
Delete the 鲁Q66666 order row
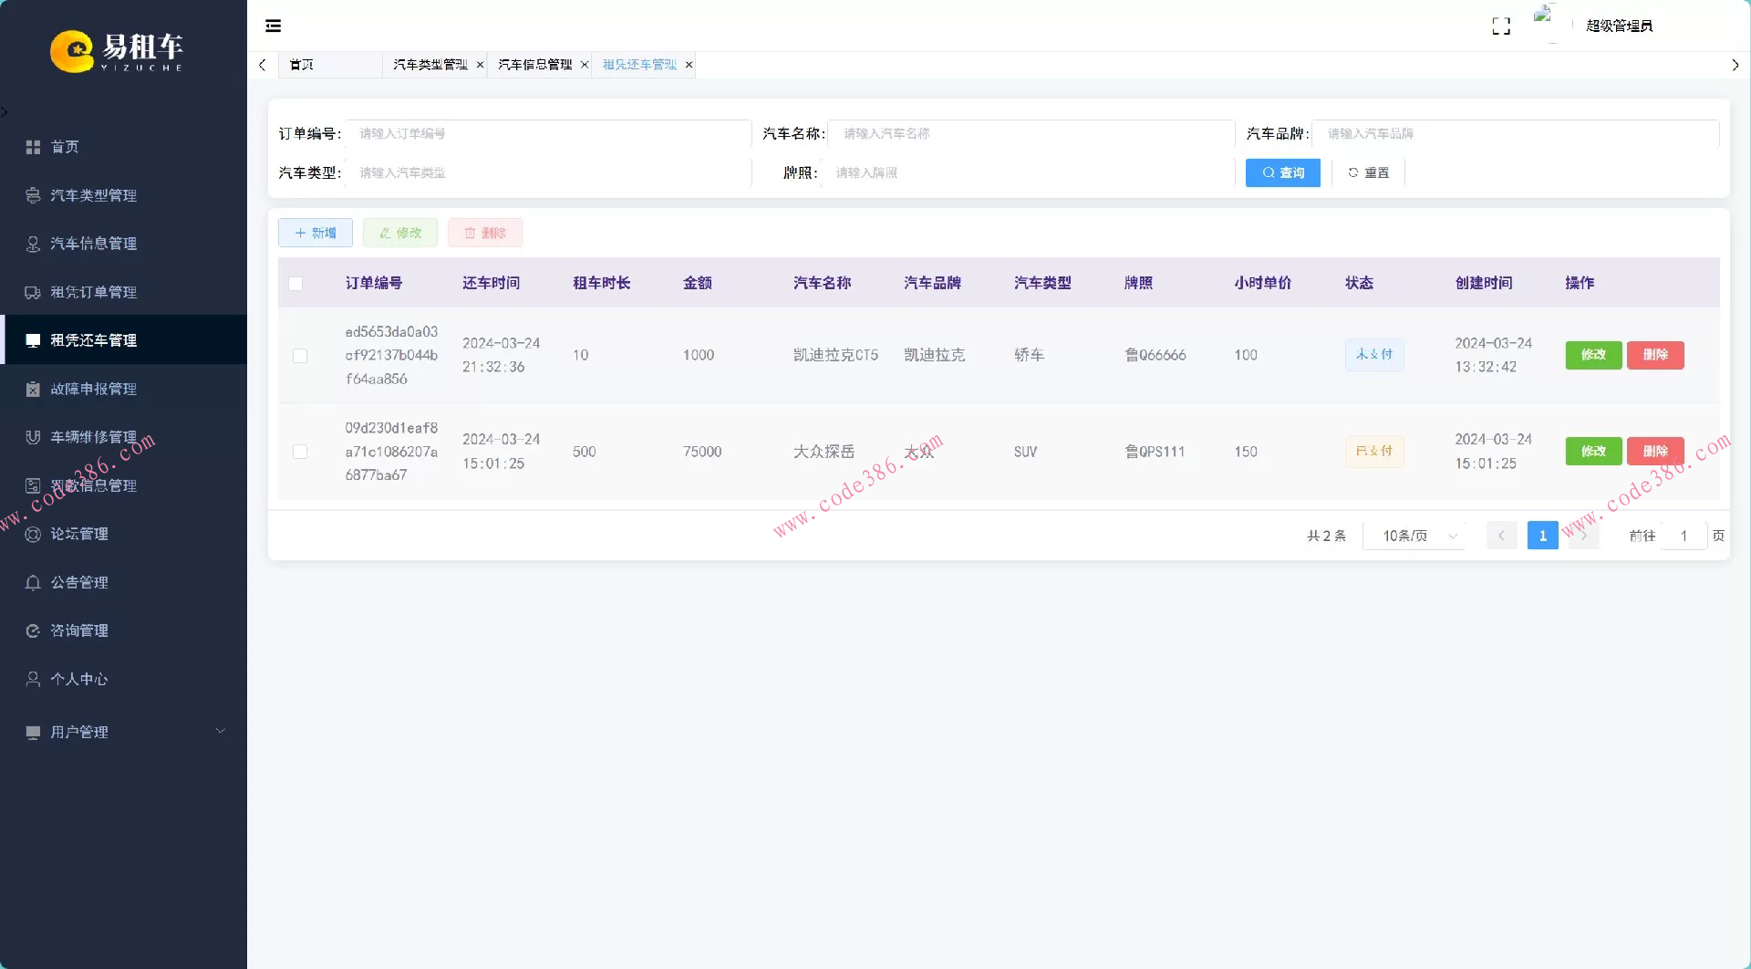point(1654,355)
